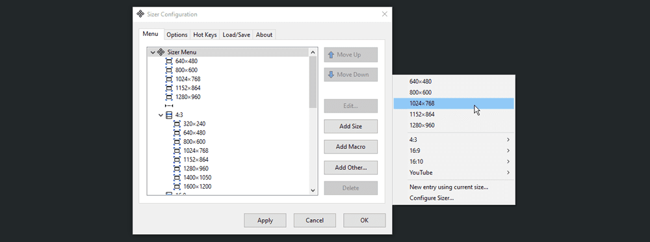Image resolution: width=650 pixels, height=242 pixels.
Task: Click the Add Macro button
Action: point(351,147)
